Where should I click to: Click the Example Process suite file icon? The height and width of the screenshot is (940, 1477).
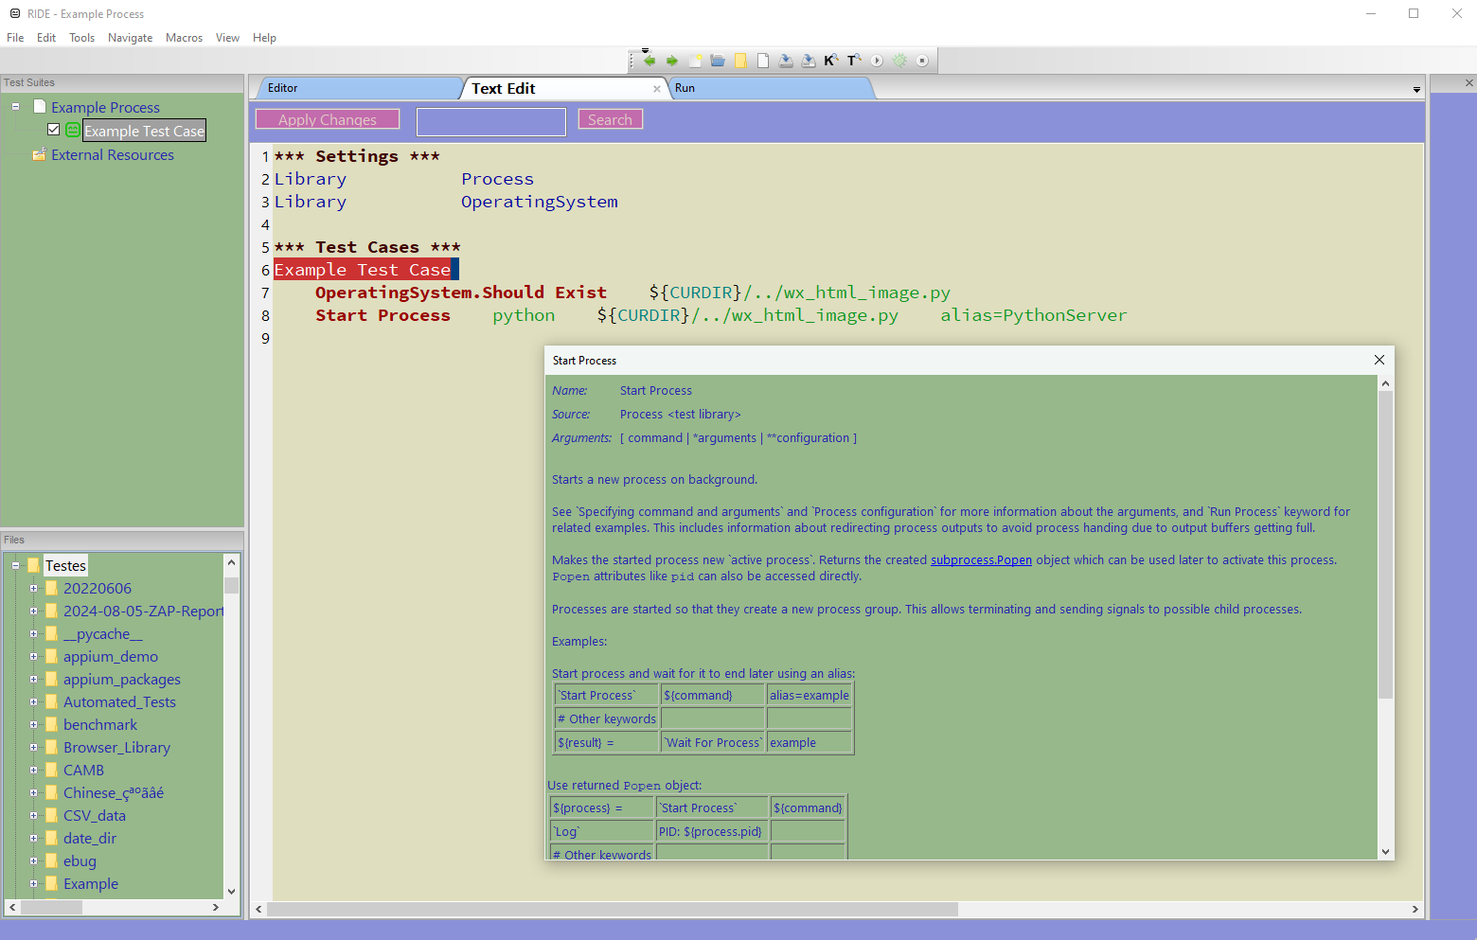pos(40,106)
